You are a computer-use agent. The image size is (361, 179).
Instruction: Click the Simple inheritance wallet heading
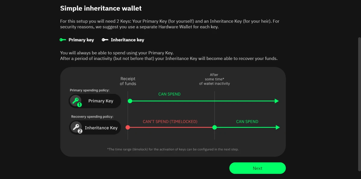point(101,8)
